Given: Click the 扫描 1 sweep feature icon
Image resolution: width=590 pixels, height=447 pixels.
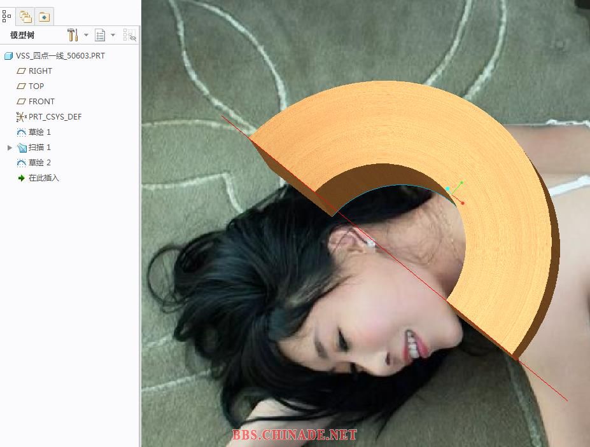Looking at the screenshot, I should [x=22, y=148].
